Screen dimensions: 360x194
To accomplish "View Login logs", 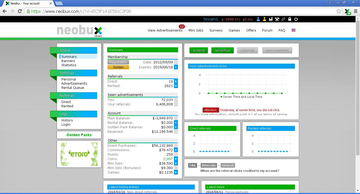I will pos(66,125).
